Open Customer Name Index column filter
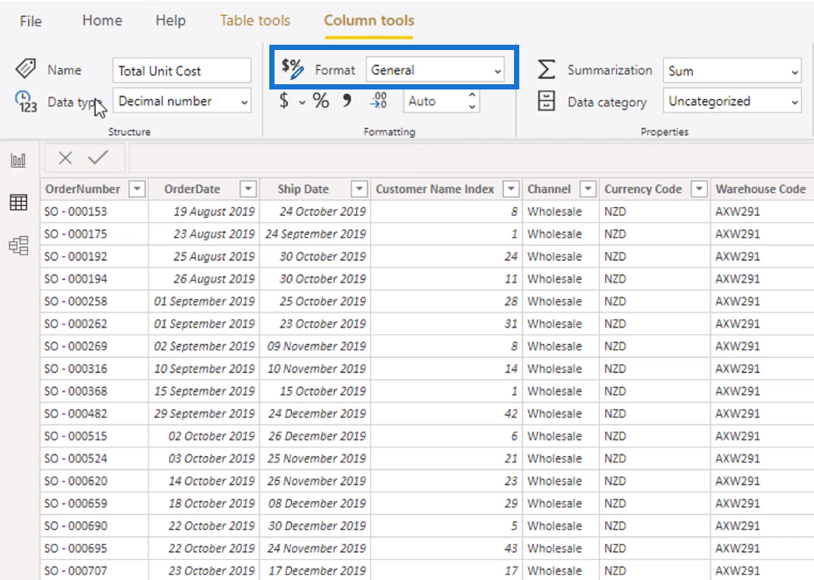Image resolution: width=814 pixels, height=580 pixels. point(511,189)
